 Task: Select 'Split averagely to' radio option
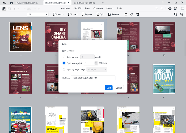64,63
